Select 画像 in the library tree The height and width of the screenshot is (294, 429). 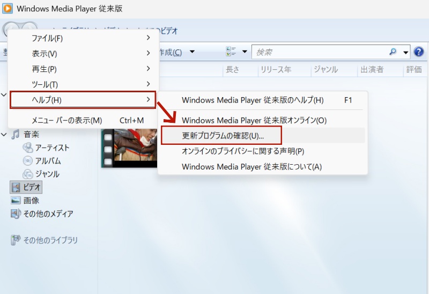(31, 200)
